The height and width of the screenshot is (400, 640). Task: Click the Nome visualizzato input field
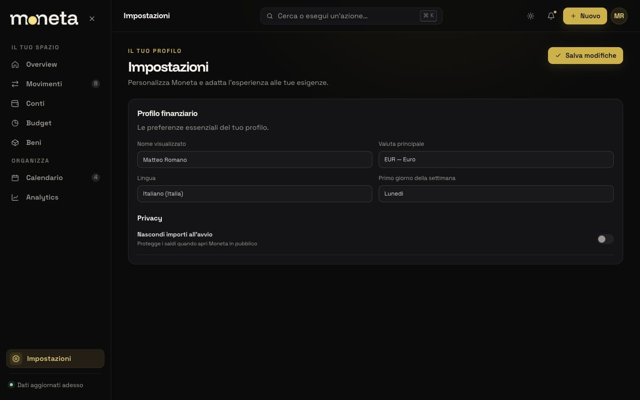point(255,160)
